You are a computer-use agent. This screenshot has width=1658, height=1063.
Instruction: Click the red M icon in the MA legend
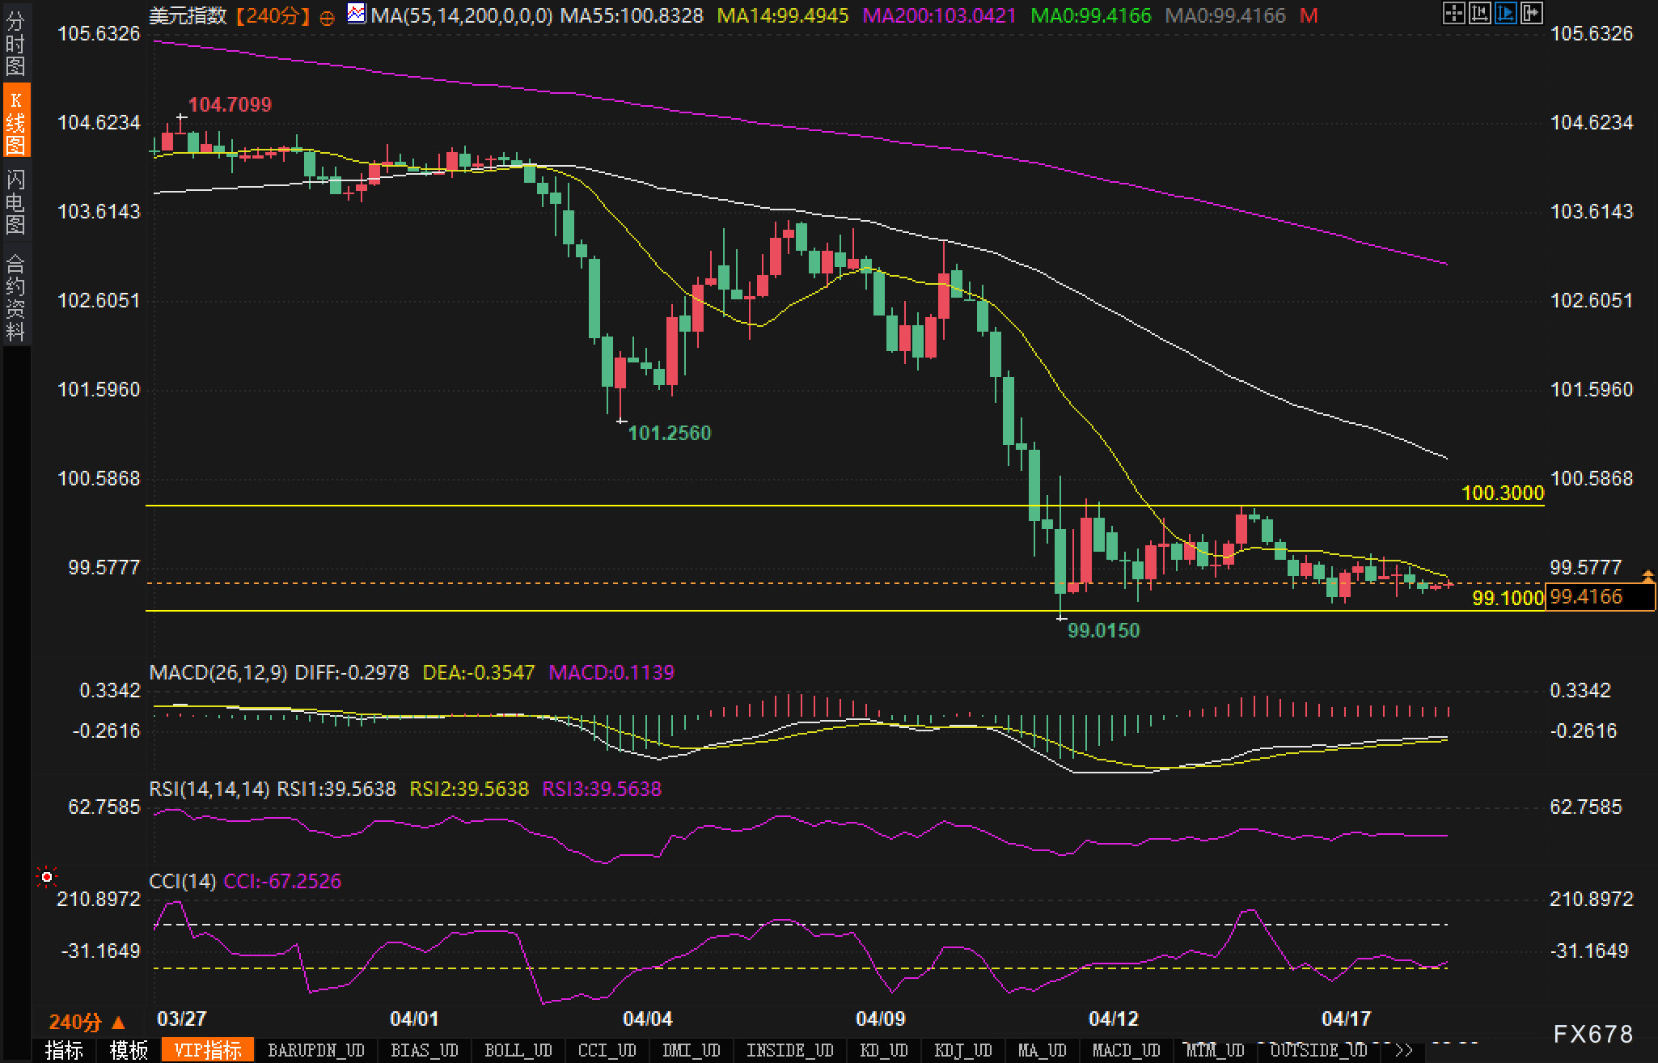(1309, 15)
